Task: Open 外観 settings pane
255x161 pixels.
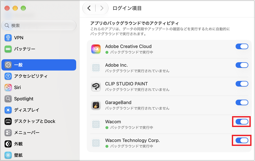Action: (x=39, y=144)
